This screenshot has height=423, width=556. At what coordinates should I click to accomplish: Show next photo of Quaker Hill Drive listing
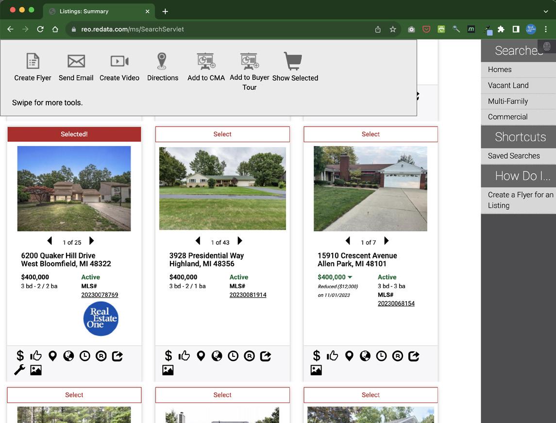pyautogui.click(x=91, y=241)
